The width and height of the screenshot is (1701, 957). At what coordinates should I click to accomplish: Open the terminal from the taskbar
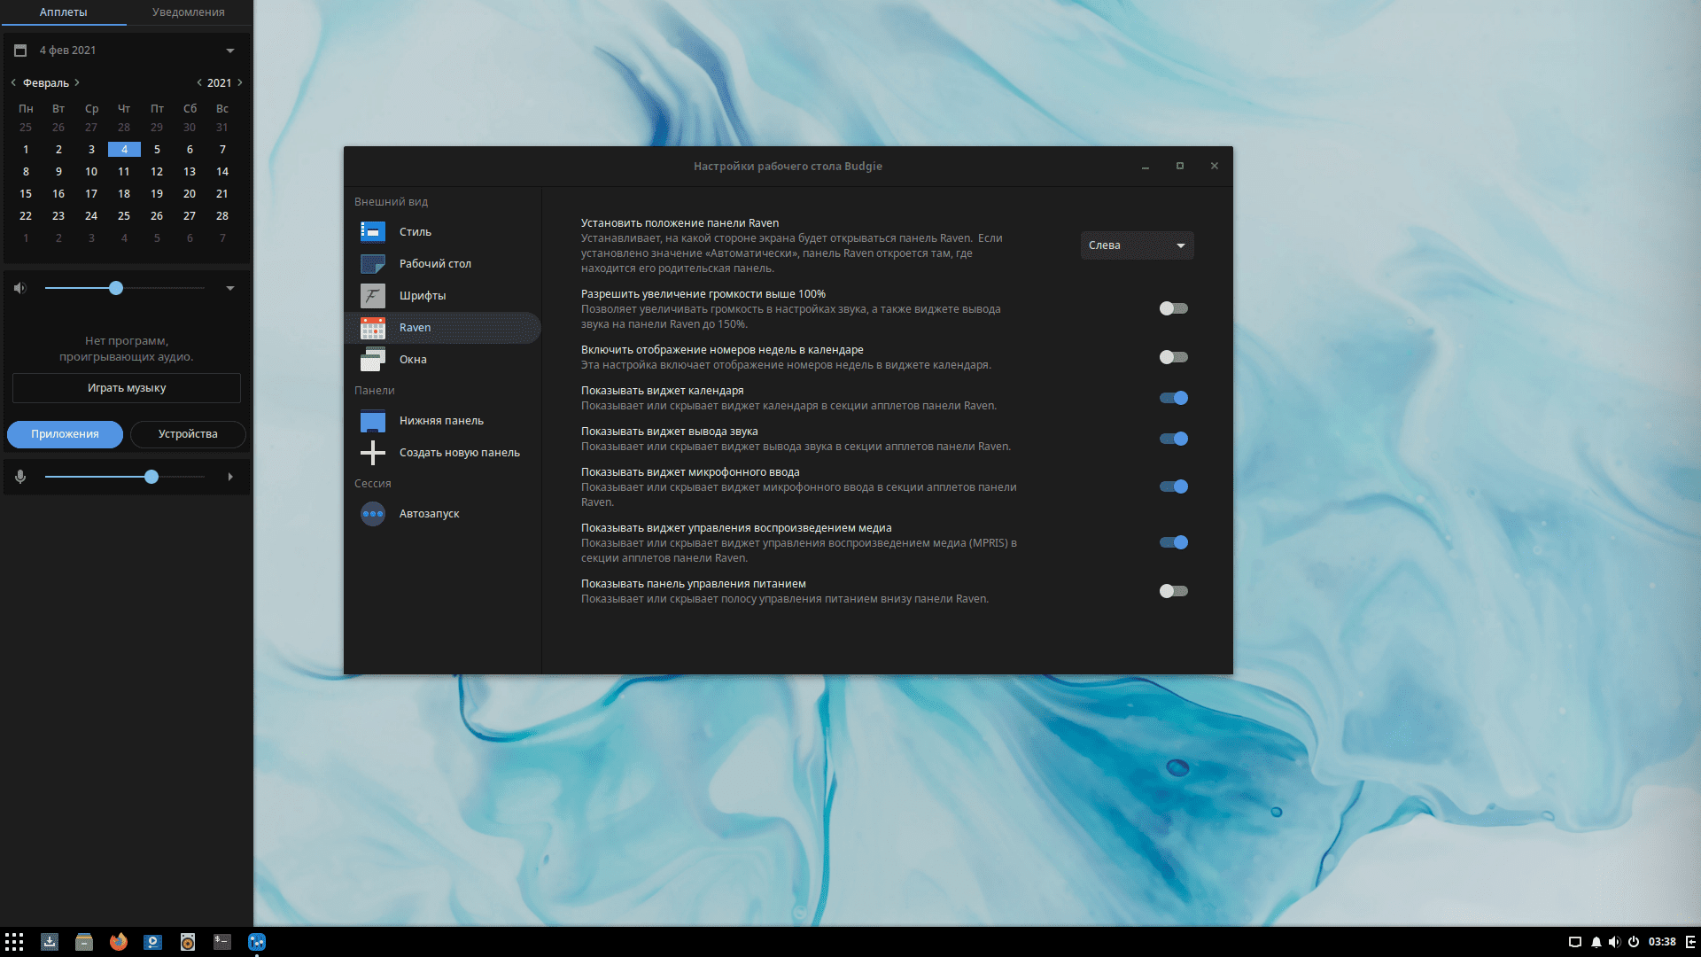point(222,942)
